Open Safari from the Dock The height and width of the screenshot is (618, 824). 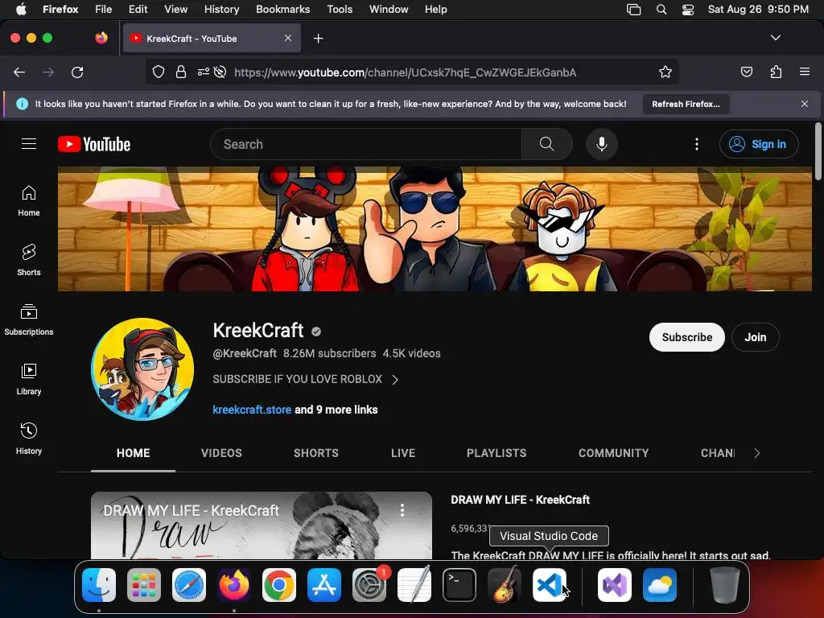click(x=189, y=585)
